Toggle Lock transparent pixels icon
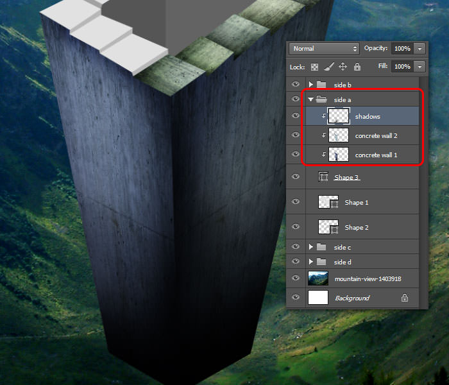The image size is (449, 385). [314, 67]
